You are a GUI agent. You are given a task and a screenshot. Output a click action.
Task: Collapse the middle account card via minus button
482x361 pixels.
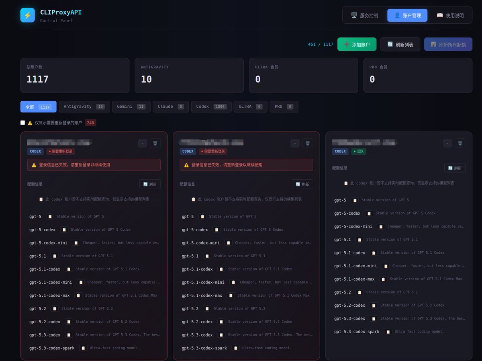(x=295, y=143)
